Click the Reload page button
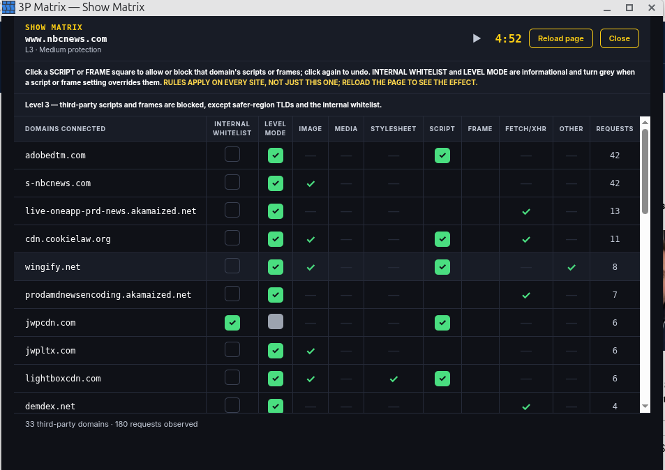Viewport: 665px width, 470px height. [560, 38]
